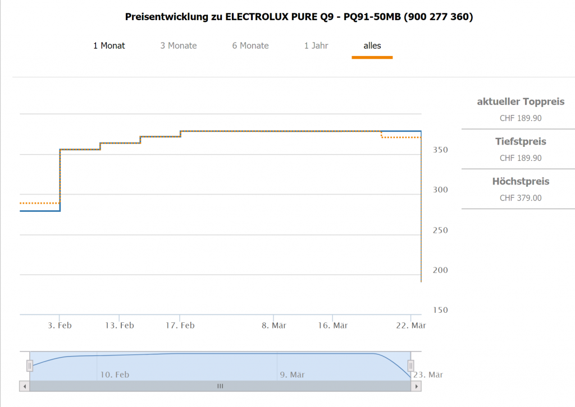Click the left navigator range handle
Viewport: 575px width, 407px height.
[30, 366]
